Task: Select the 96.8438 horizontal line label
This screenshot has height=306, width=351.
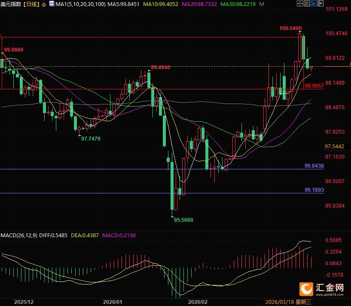Action: pos(314,166)
